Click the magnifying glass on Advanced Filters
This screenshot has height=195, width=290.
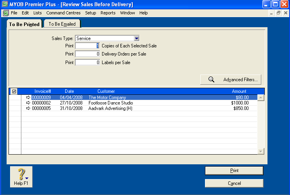click(211, 80)
